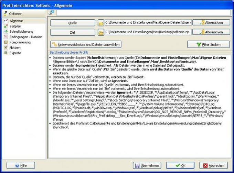Switch to Komprimierung settings

point(20,42)
